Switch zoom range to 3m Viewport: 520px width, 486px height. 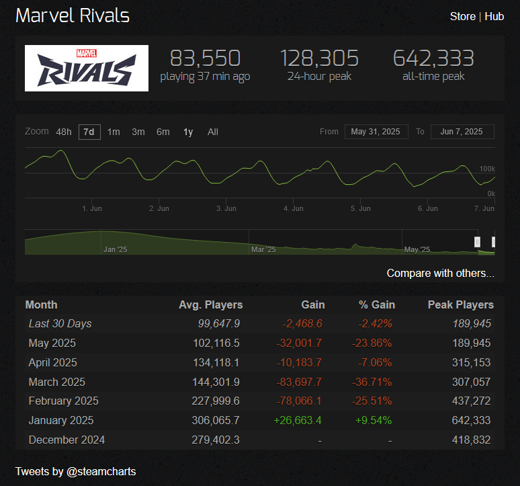click(138, 132)
